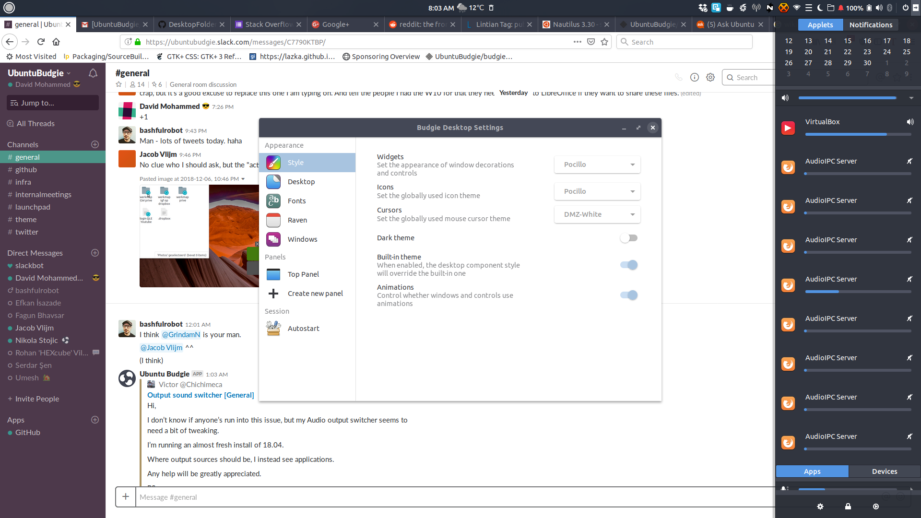This screenshot has height=518, width=921.
Task: Click the attachment plus button beside message box
Action: pyautogui.click(x=126, y=497)
